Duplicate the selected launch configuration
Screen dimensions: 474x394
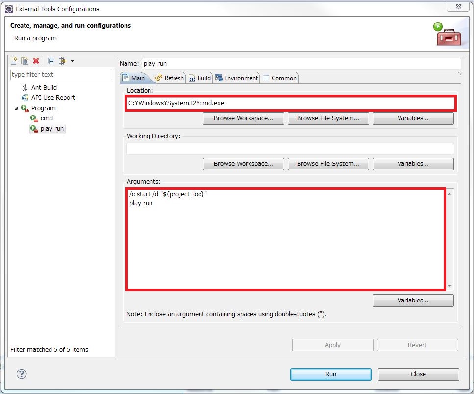[x=25, y=61]
